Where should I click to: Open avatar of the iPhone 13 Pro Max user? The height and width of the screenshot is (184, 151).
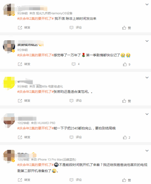(x=9, y=156)
